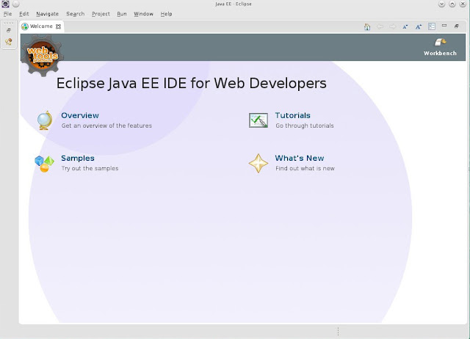Expand the Help menu
Viewport: 470px width, 339px height.
click(166, 14)
